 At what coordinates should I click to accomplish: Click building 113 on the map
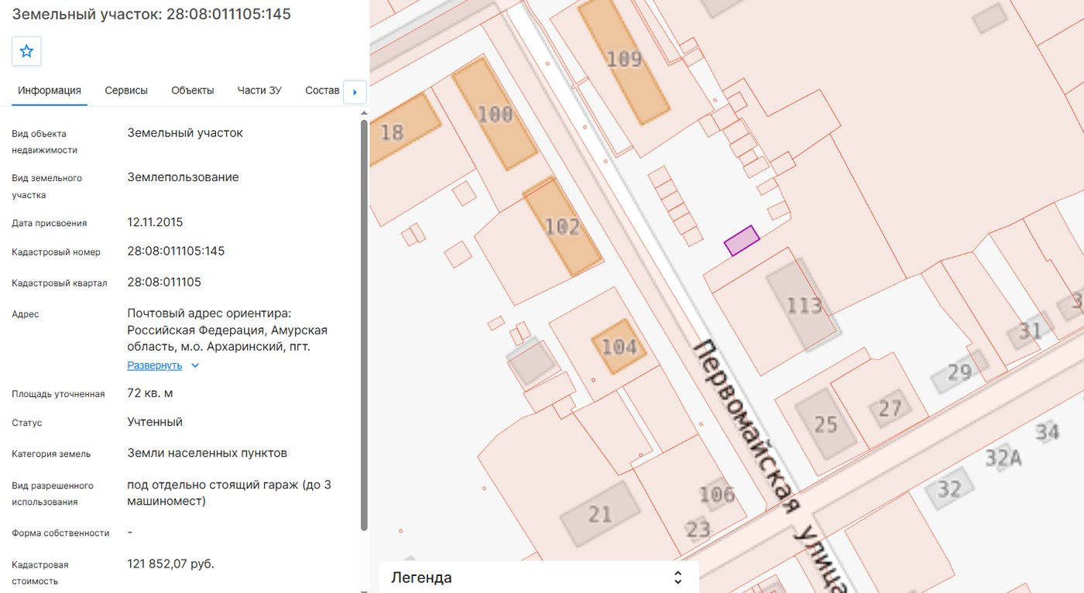tap(803, 305)
